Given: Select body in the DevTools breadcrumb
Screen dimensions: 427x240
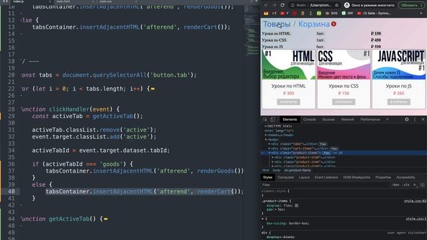Looking at the screenshot, I should point(276,170).
